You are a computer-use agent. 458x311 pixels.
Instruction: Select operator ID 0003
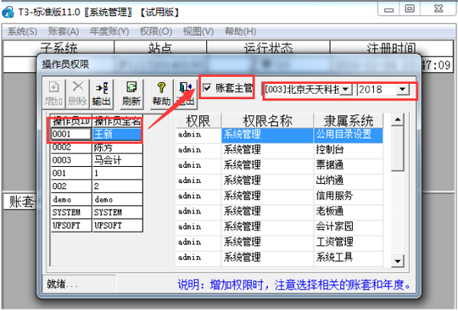(x=71, y=160)
